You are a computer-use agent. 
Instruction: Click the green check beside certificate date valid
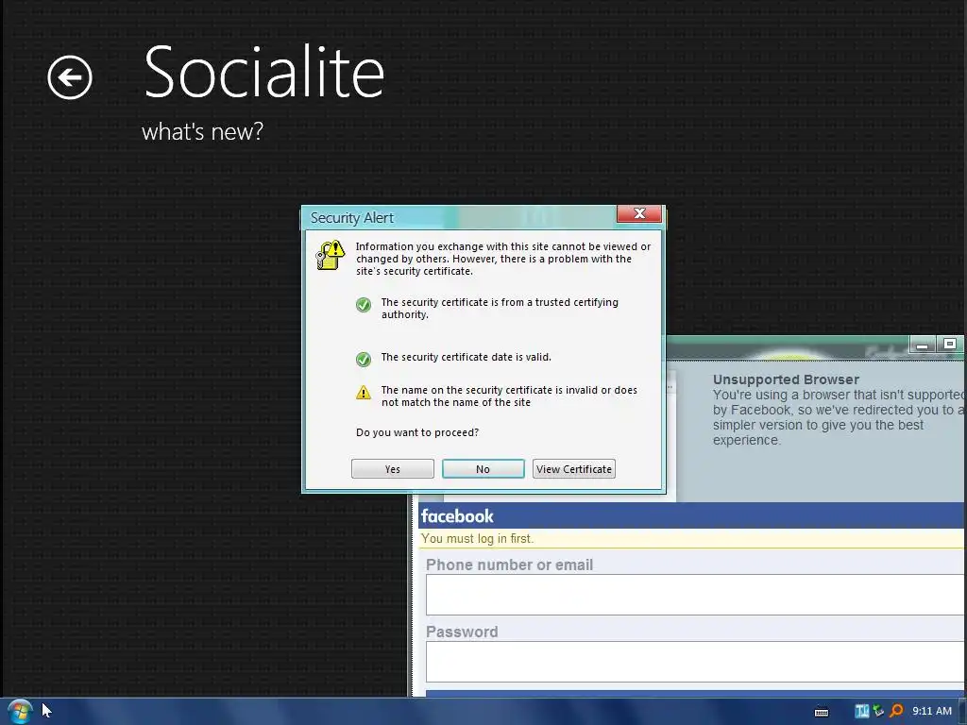(x=364, y=359)
